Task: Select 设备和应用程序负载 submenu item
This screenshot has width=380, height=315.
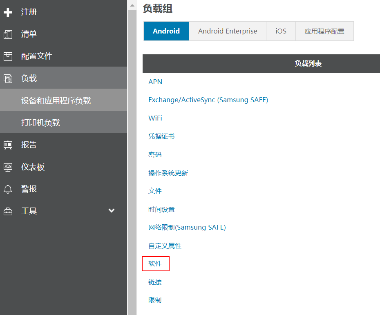Action: click(56, 101)
